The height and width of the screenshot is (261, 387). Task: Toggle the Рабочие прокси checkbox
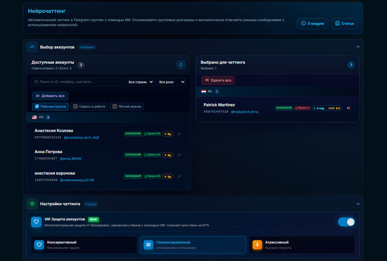37,106
